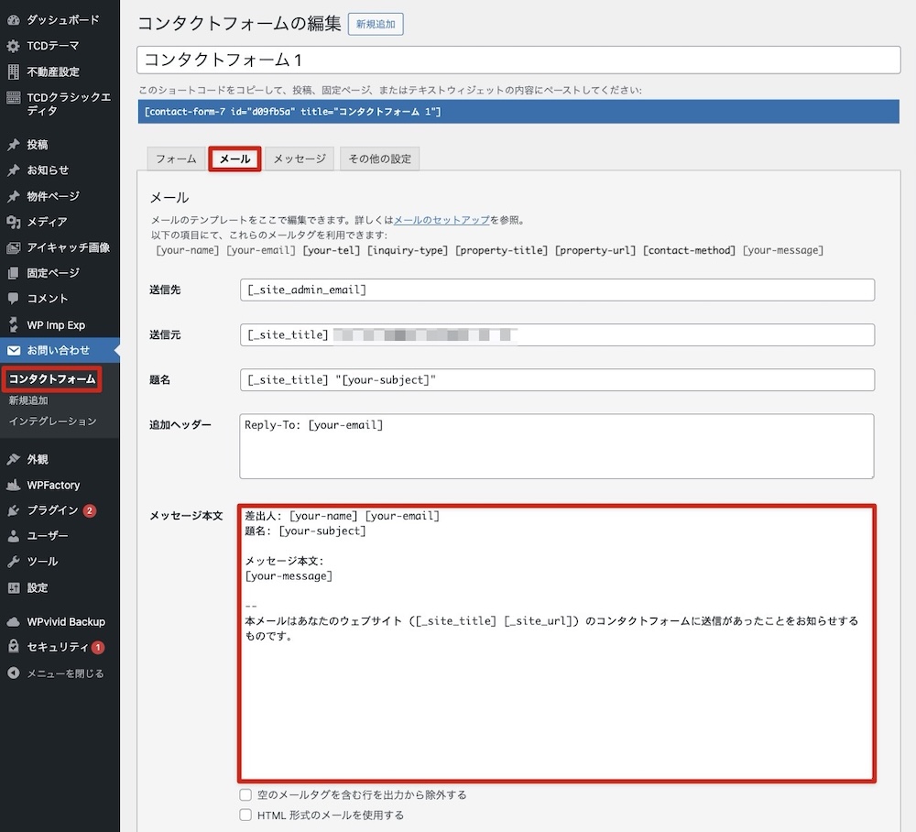
Task: Open the メッセージ tab
Action: click(300, 159)
